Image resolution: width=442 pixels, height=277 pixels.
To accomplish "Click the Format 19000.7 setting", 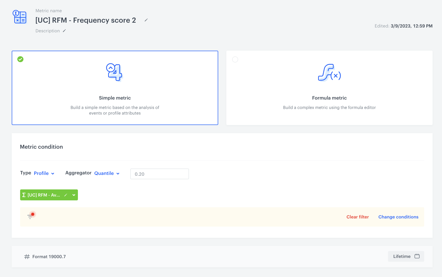I will 49,257.
